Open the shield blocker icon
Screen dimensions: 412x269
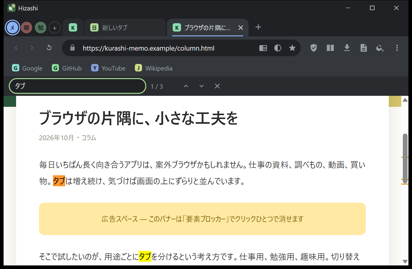click(x=313, y=48)
